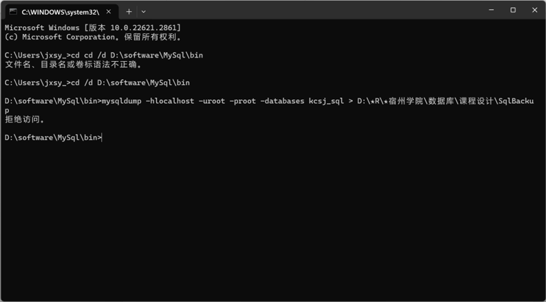
Task: Click the empty title bar drag area
Action: click(316, 10)
